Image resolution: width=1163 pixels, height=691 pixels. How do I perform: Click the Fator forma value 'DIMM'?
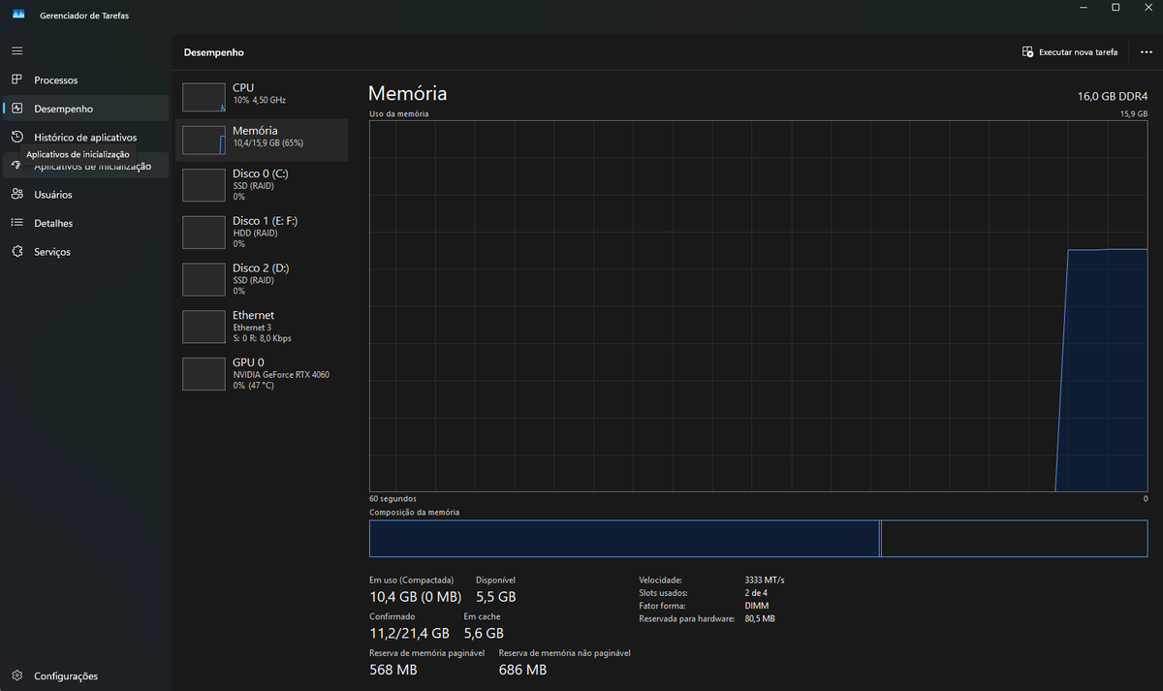[x=757, y=606]
